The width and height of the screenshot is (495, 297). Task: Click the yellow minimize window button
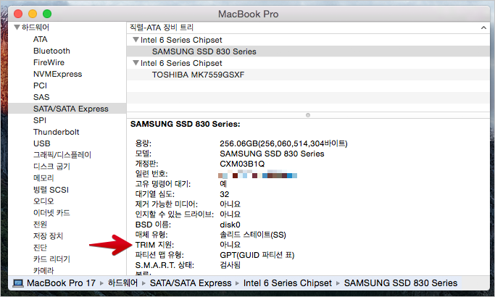click(x=33, y=14)
